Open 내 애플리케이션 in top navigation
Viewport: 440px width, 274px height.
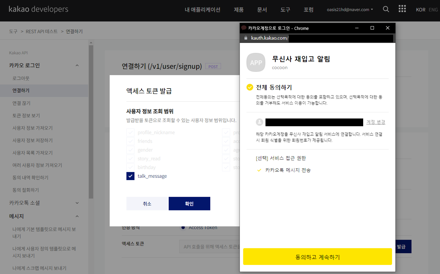click(202, 9)
